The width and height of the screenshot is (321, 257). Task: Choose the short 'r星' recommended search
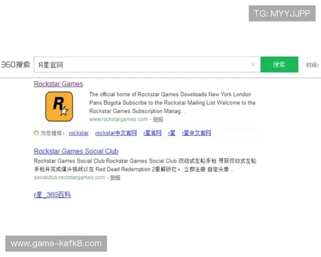tap(172, 133)
